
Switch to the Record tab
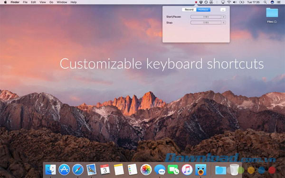[189, 9]
